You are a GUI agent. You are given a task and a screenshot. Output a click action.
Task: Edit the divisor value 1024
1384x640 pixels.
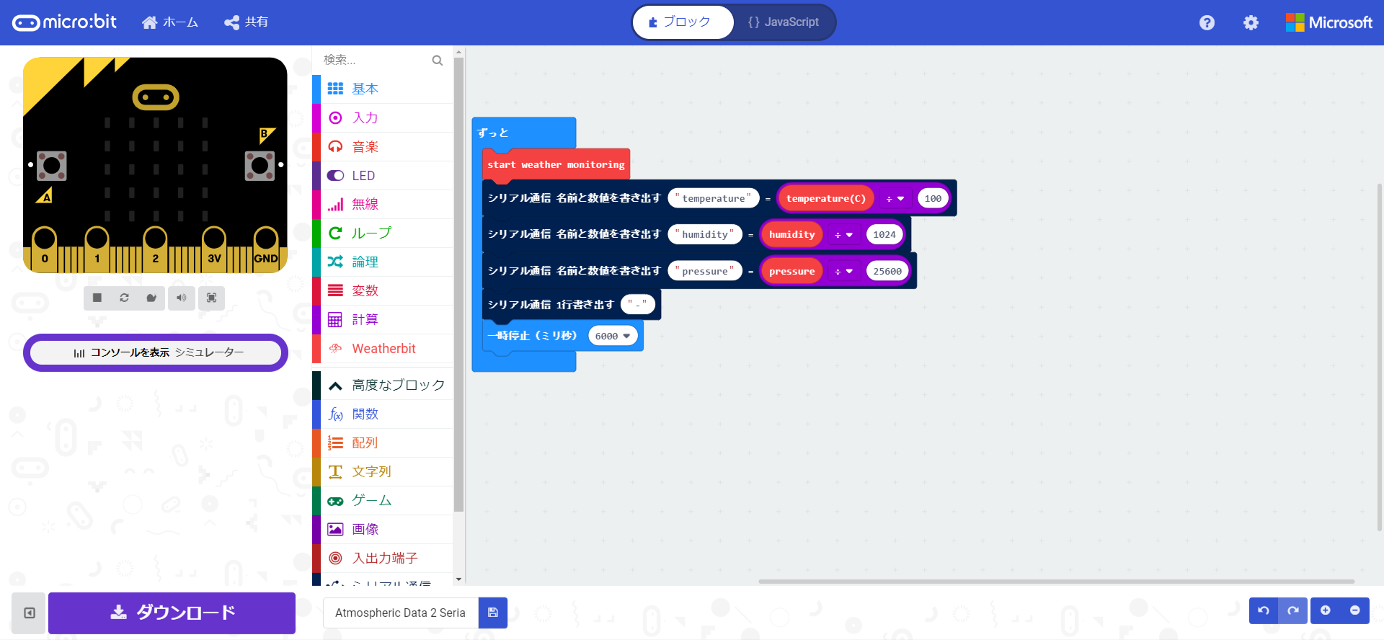click(x=884, y=234)
